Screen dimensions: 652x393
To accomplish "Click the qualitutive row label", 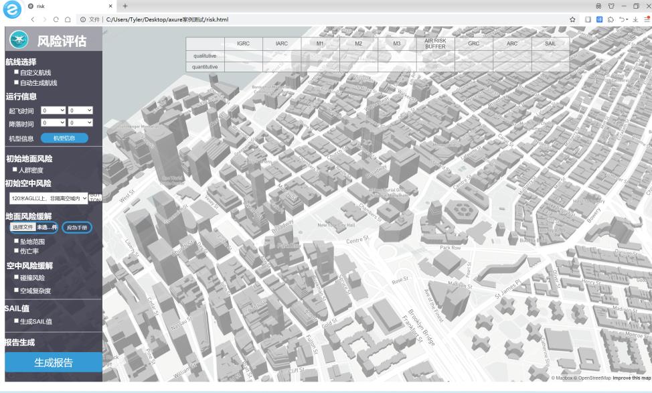I will [205, 56].
